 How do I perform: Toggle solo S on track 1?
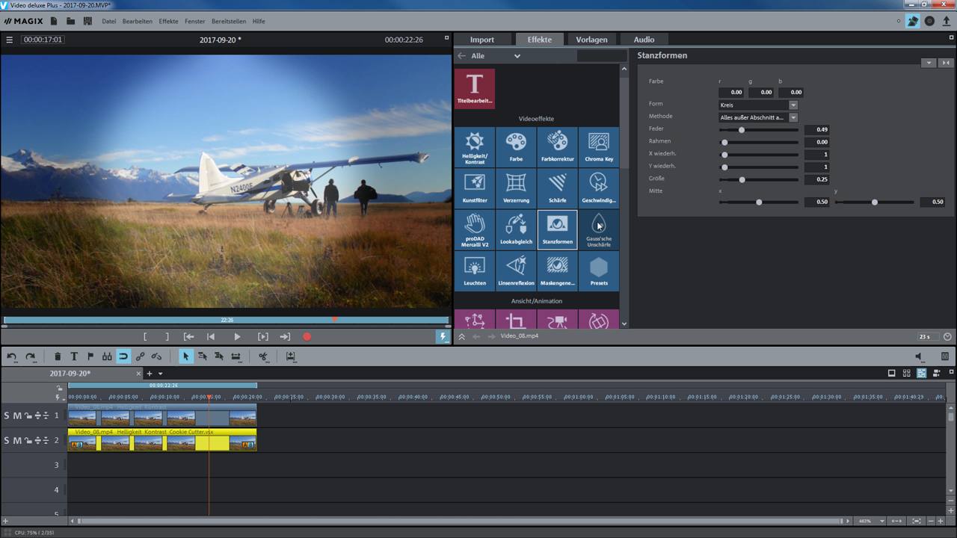click(7, 415)
